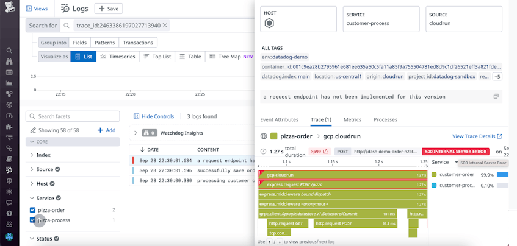Click the host hexagon icon
Viewport: 517px width, 246px height.
point(270,23)
